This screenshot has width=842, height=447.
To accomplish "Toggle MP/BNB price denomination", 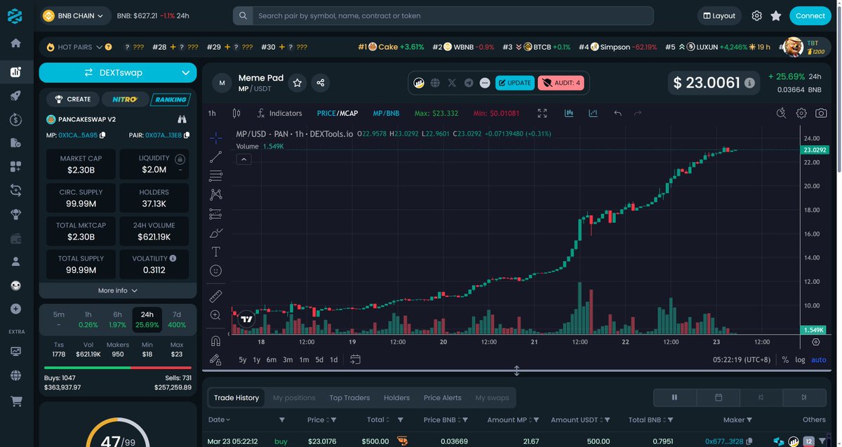I will (386, 113).
